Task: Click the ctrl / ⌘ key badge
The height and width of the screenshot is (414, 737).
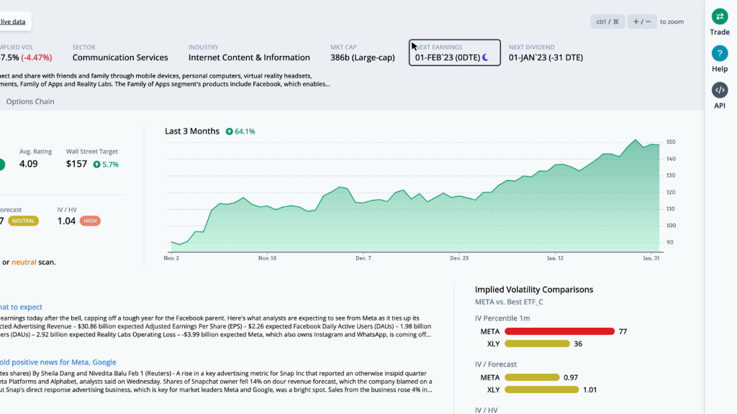Action: (607, 22)
